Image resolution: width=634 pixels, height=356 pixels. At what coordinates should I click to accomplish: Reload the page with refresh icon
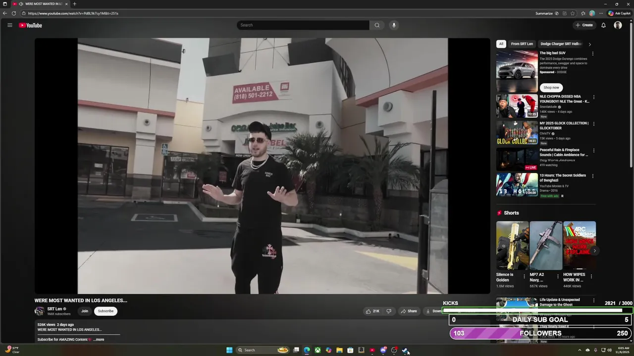click(13, 13)
